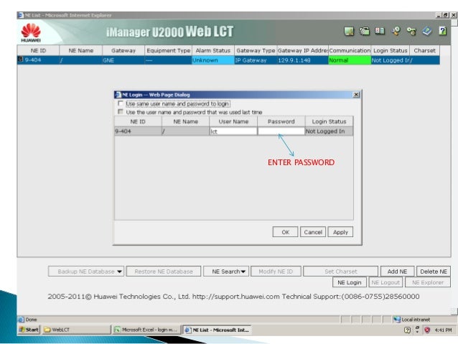The image size is (458, 344).
Task: Click the User Name dialog column header
Action: [x=233, y=121]
